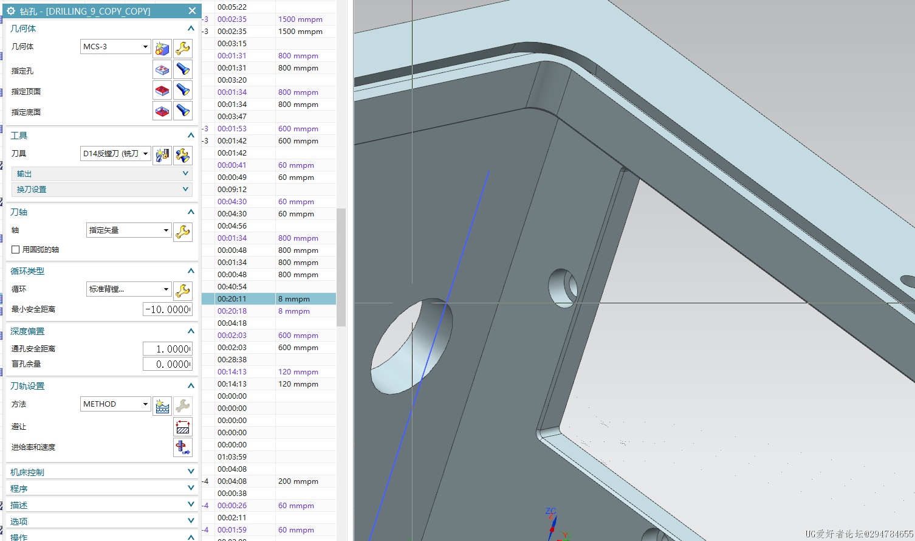
Task: Collapse the 操作 section
Action: (191, 537)
